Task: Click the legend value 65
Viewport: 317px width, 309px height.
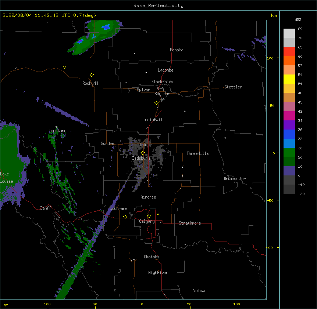Action: pos(300,47)
